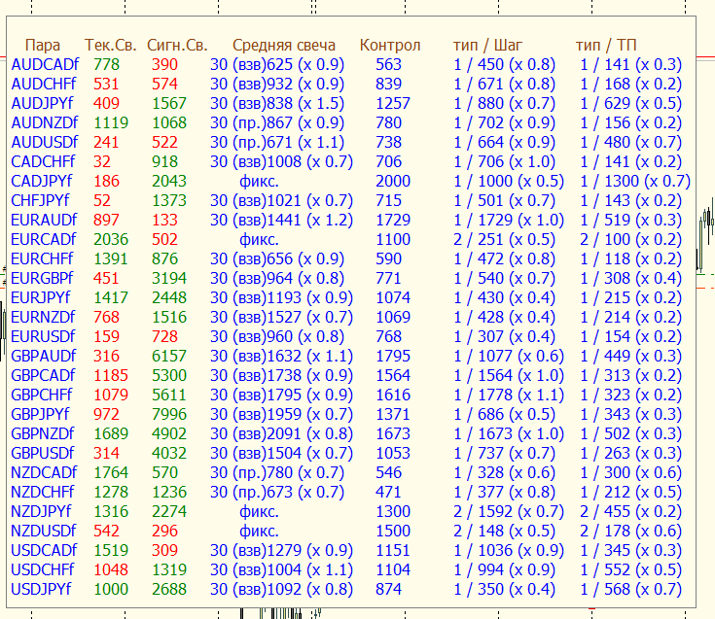Click the 'тип / Шаг' column header
The height and width of the screenshot is (619, 715).
coord(487,46)
